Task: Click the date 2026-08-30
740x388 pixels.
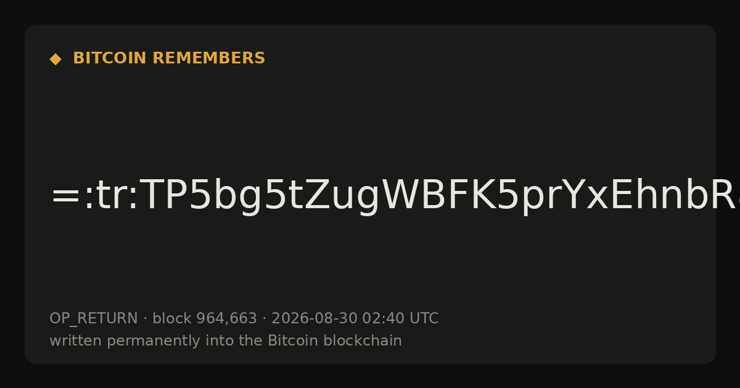Action: coord(314,318)
